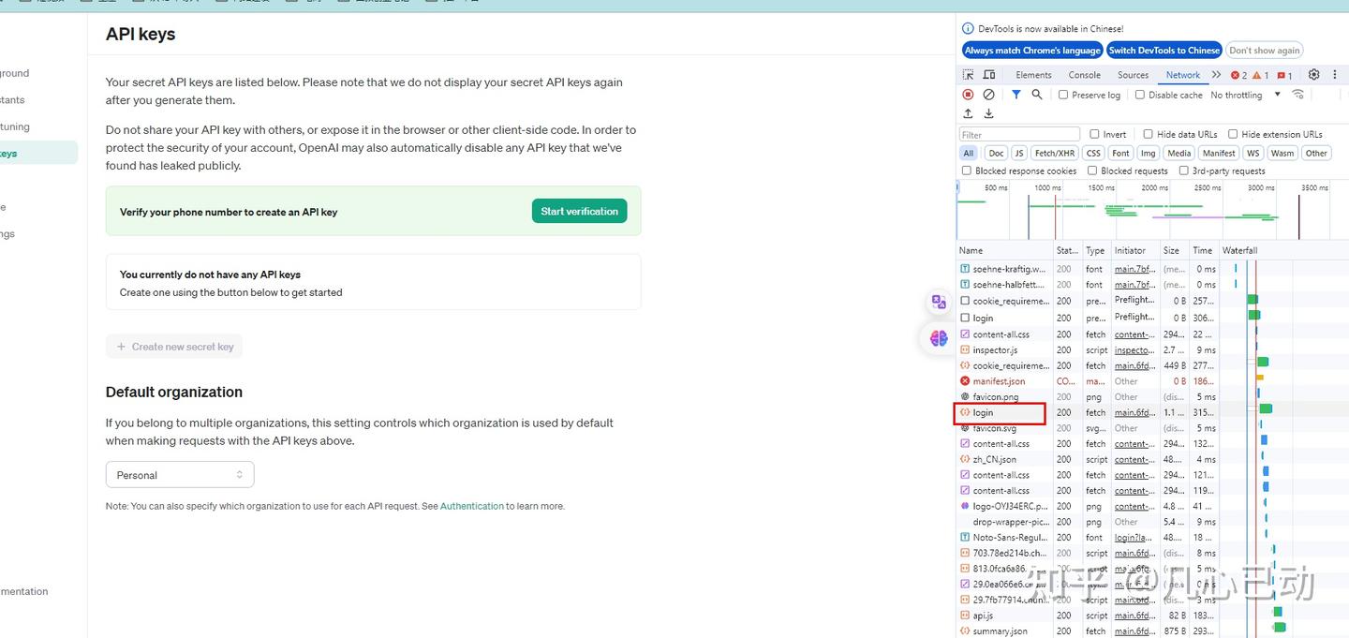Viewport: 1349px width, 638px height.
Task: Click the Start verification button
Action: 579,211
